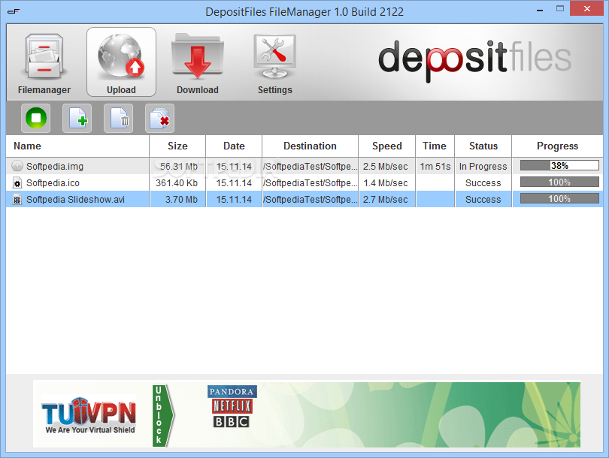Click the file icon next to Softpedia.ico
The height and width of the screenshot is (458, 609).
17,182
